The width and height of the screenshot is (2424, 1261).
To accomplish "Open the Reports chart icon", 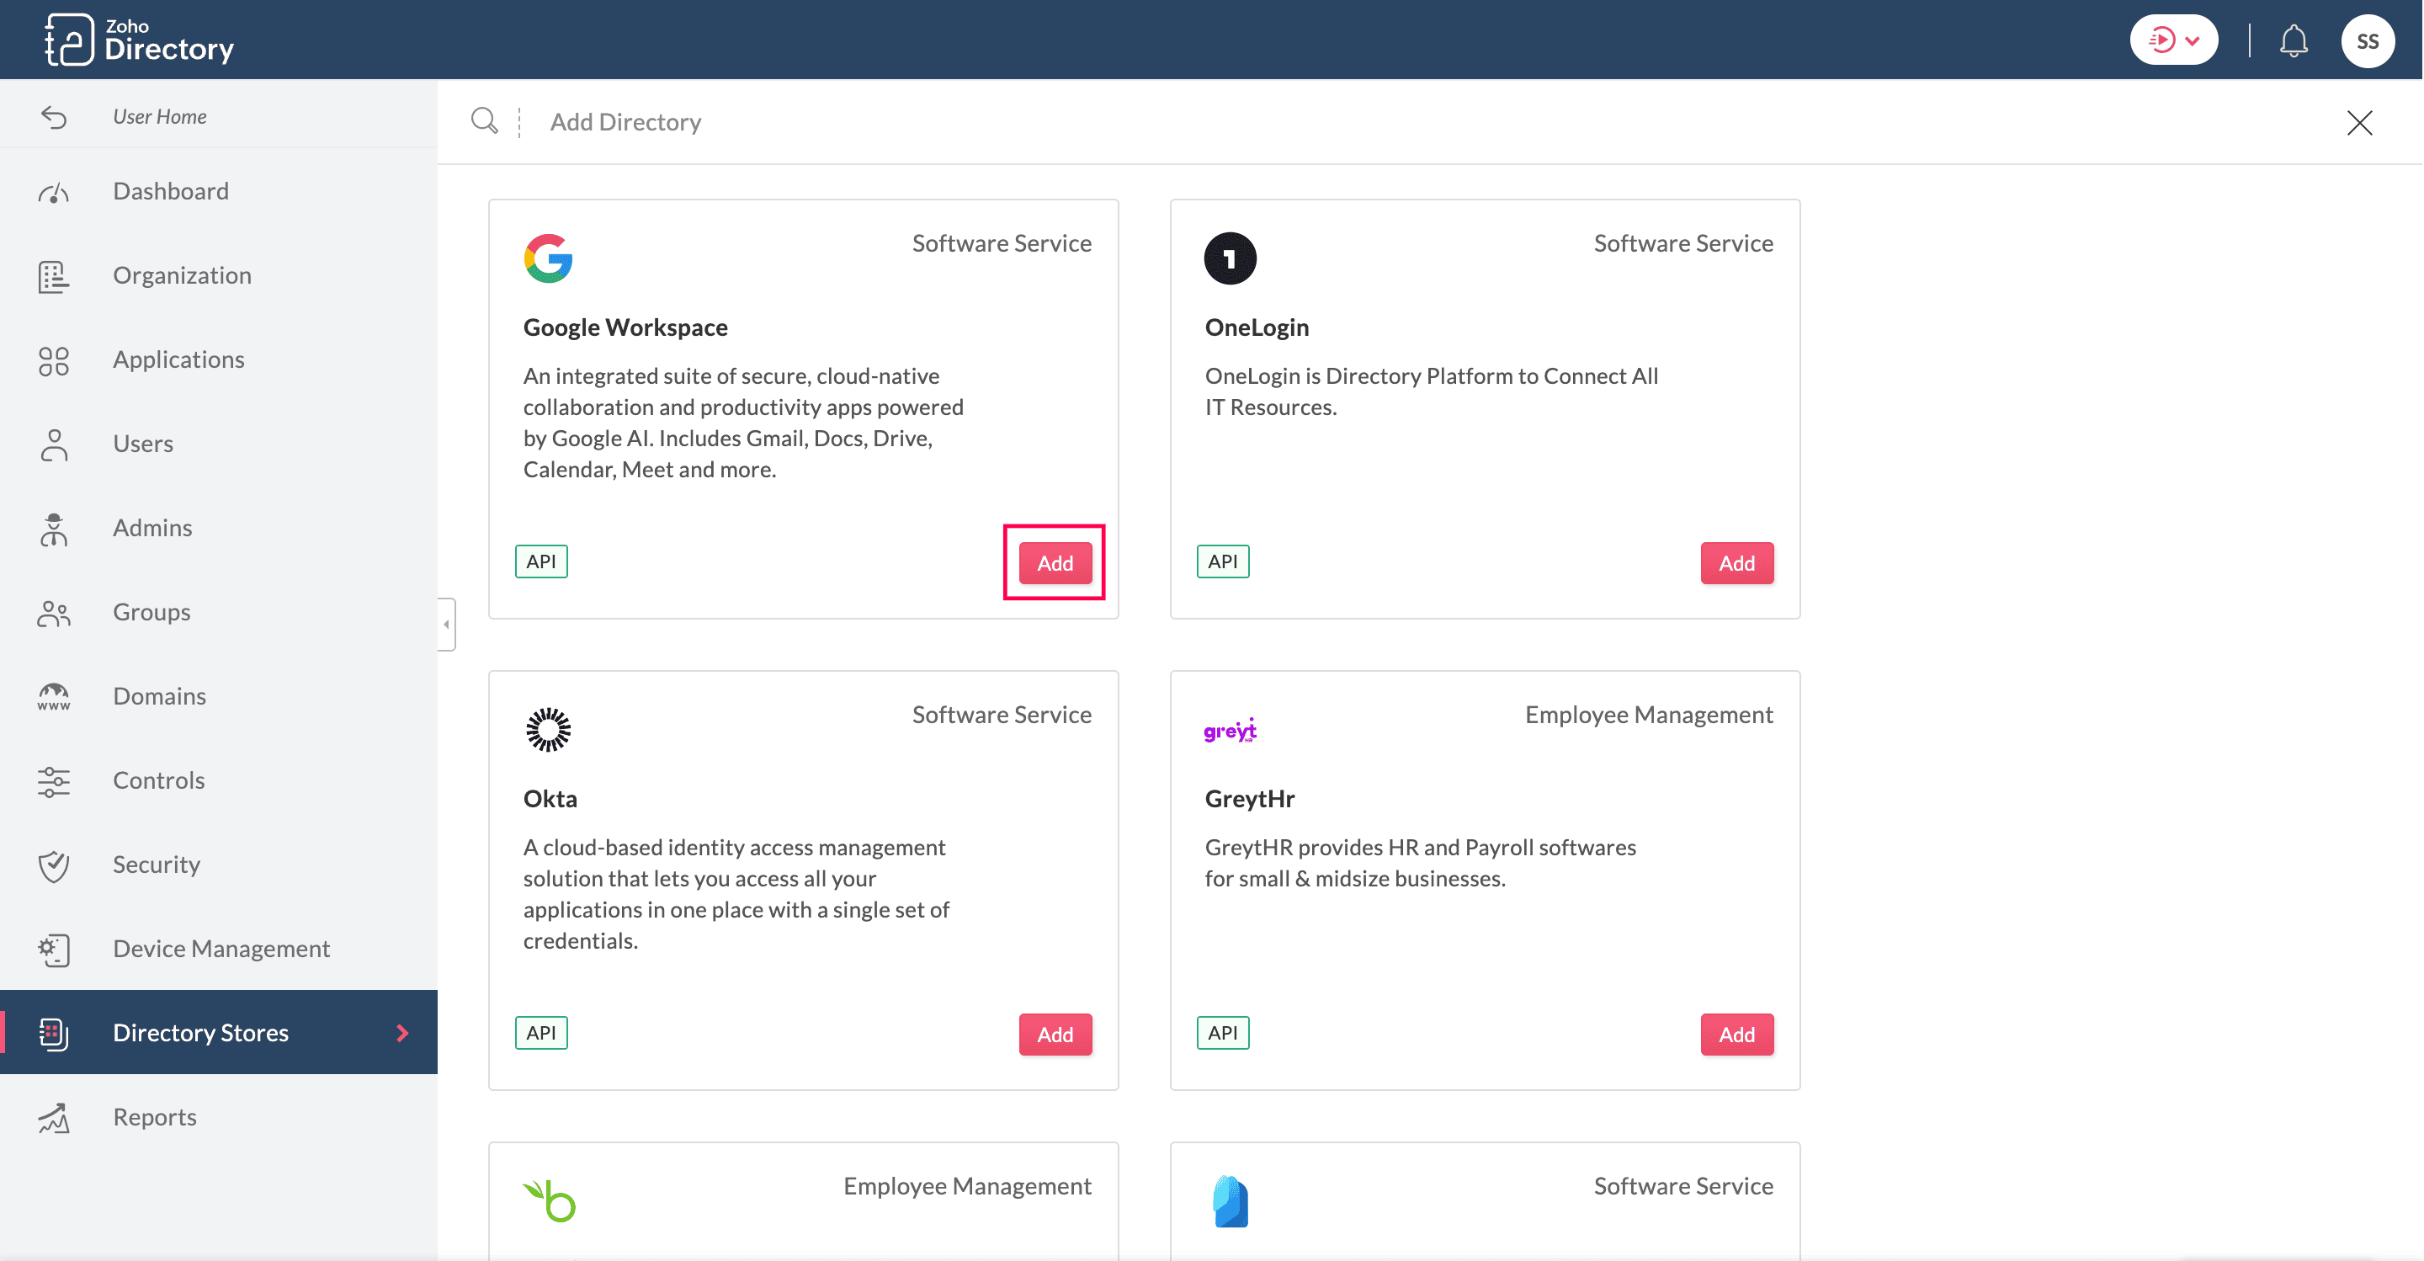I will tap(54, 1118).
